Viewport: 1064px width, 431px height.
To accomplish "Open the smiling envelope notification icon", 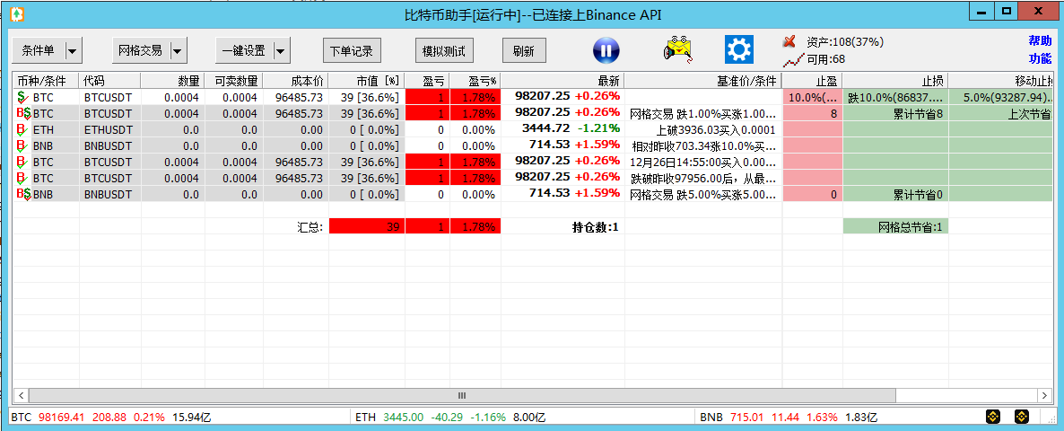I will (680, 49).
